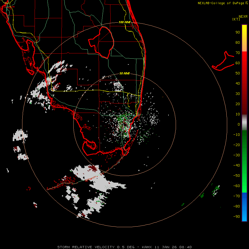This screenshot has width=249, height=249.
Task: Click the -10 value on velocity scale
Action: [x=237, y=135]
